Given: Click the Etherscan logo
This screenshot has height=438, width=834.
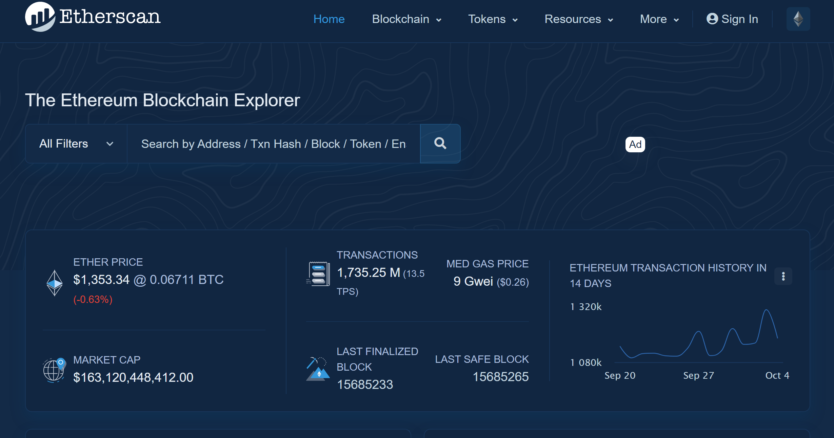Looking at the screenshot, I should pos(93,17).
